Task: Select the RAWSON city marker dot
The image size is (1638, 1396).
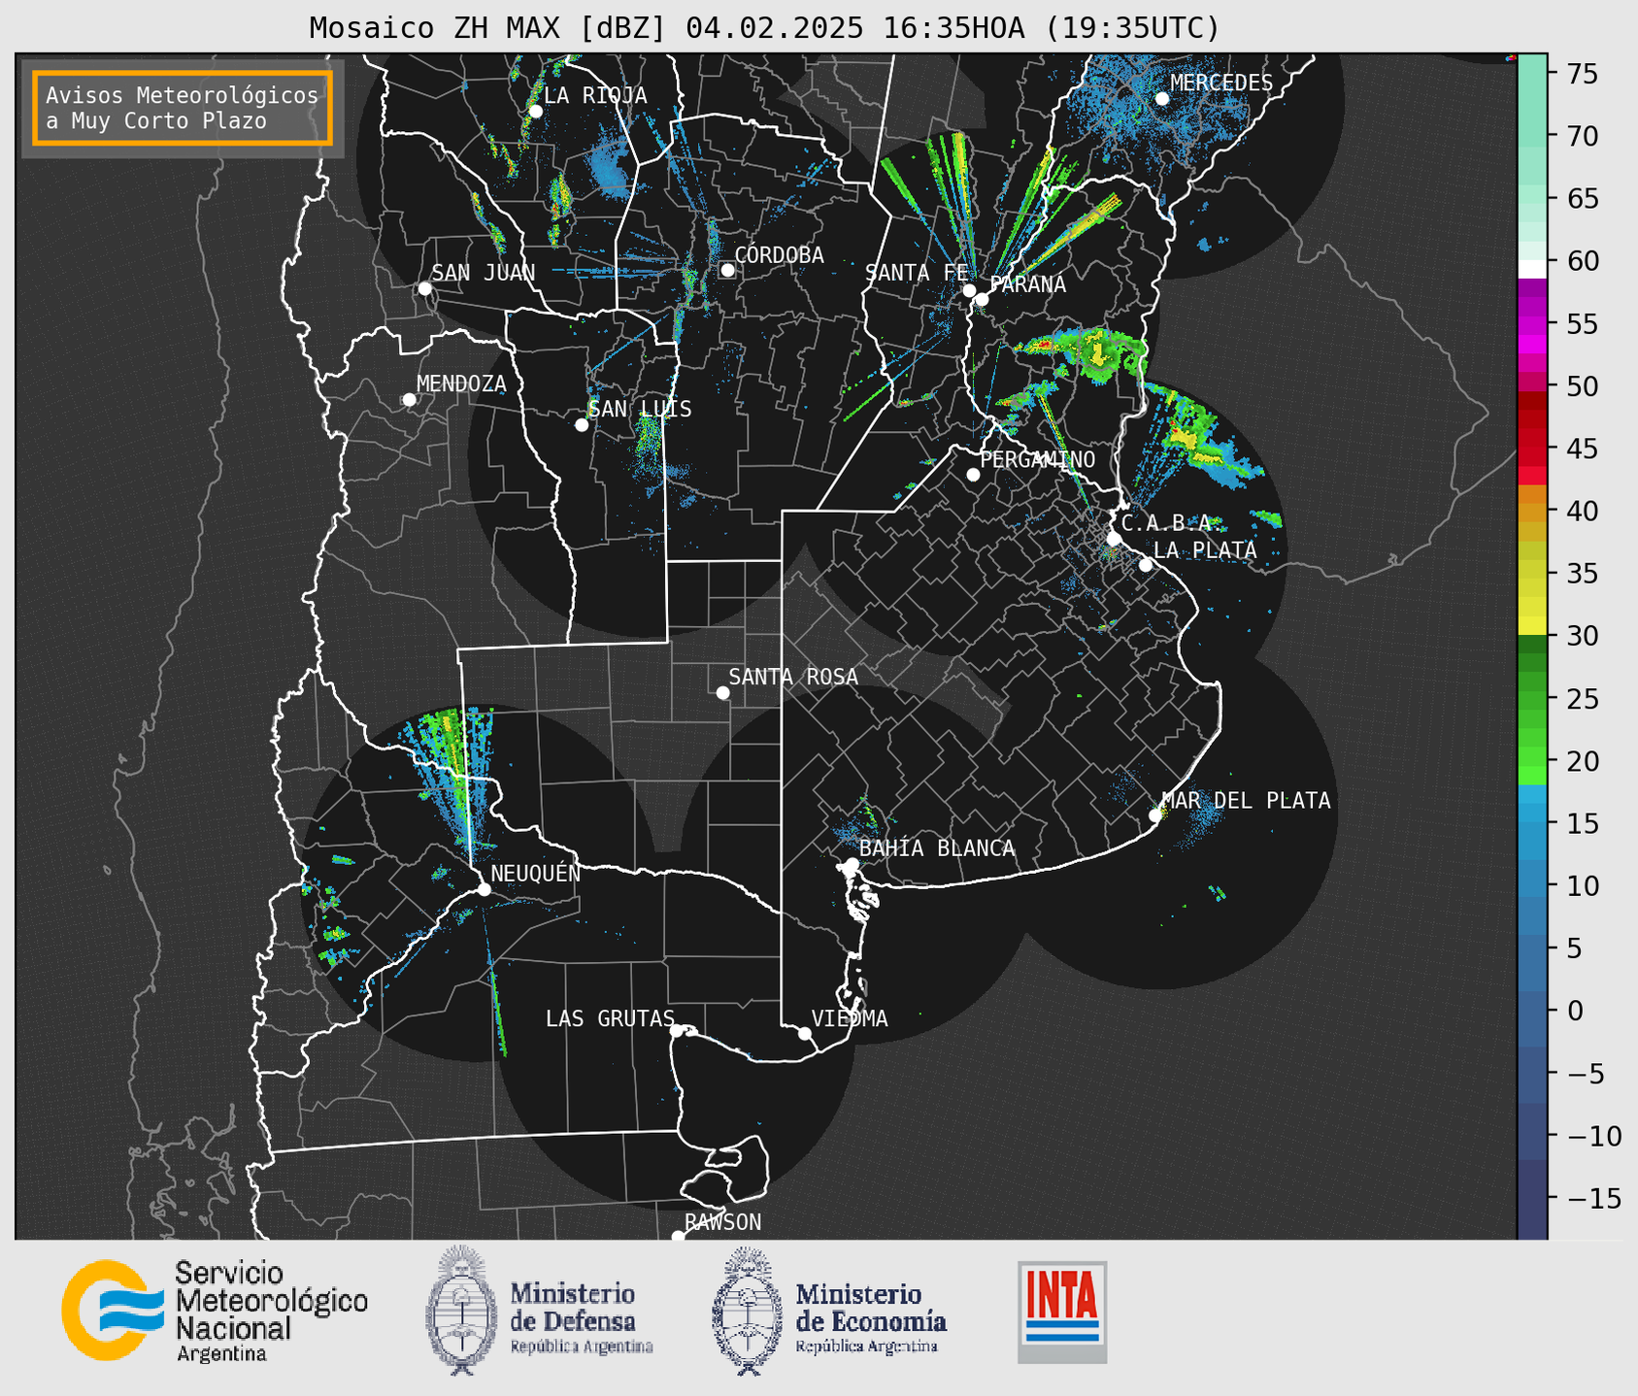Action: [x=678, y=1237]
